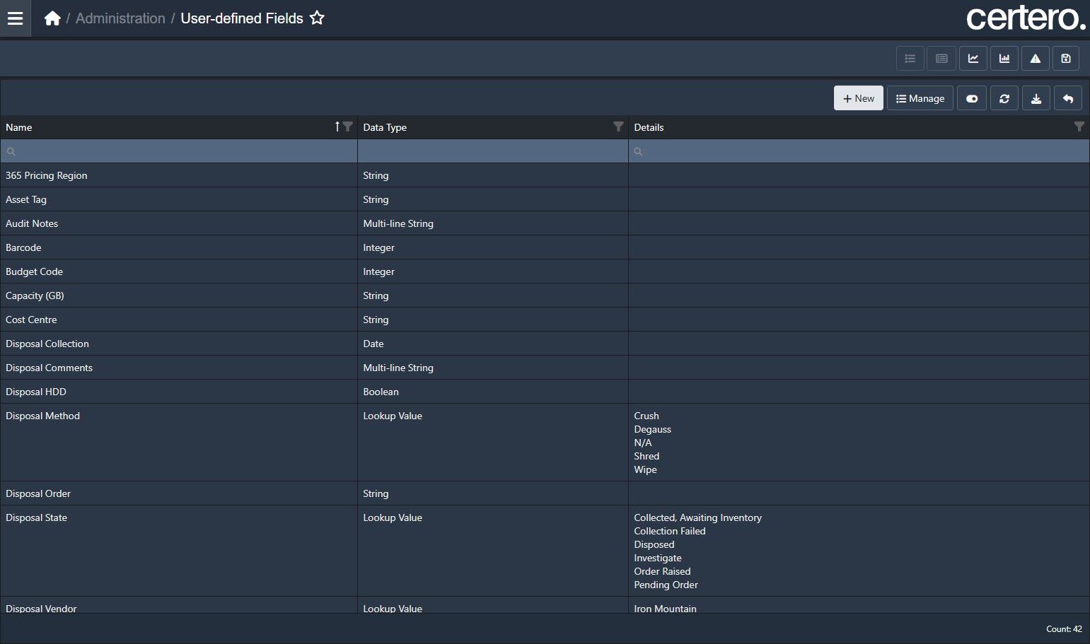The width and height of the screenshot is (1090, 644).
Task: Click the Collection Failed value
Action: 669,531
